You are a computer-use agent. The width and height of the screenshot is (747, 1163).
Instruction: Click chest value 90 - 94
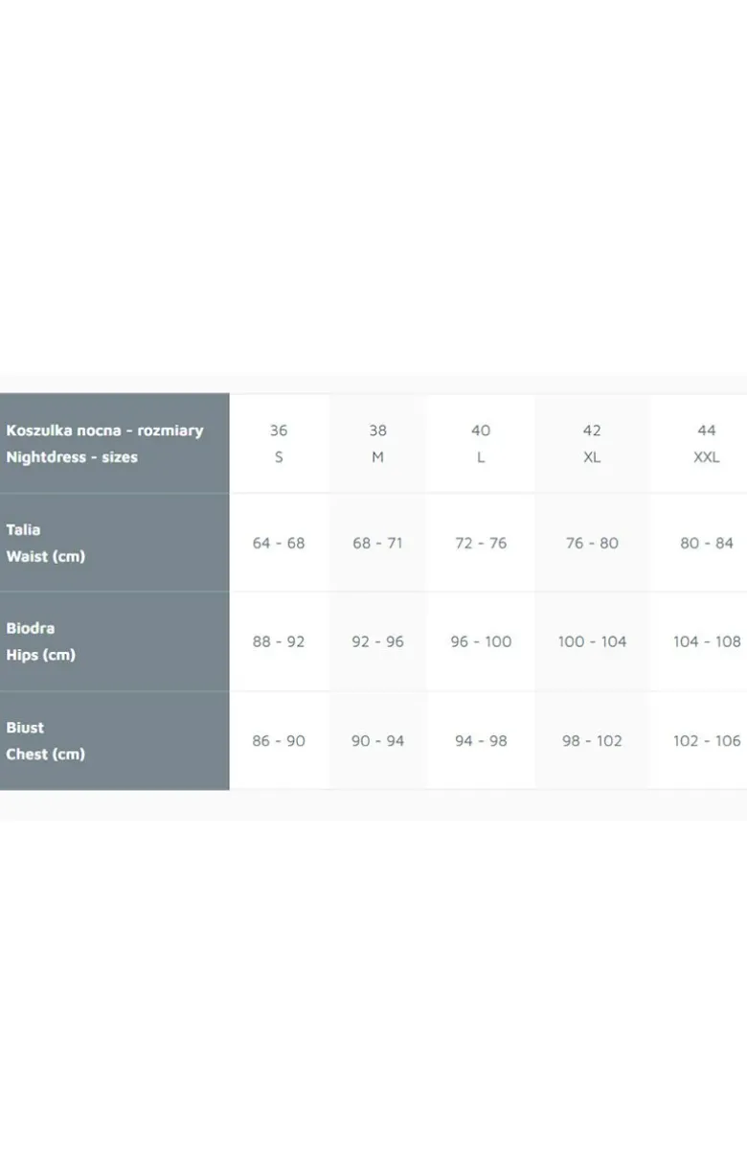(377, 741)
